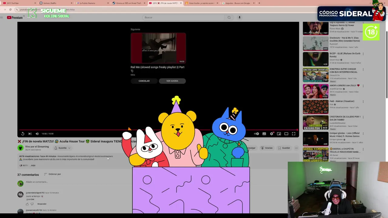Click the search magnifier button
This screenshot has height=218, width=388.
tap(229, 17)
